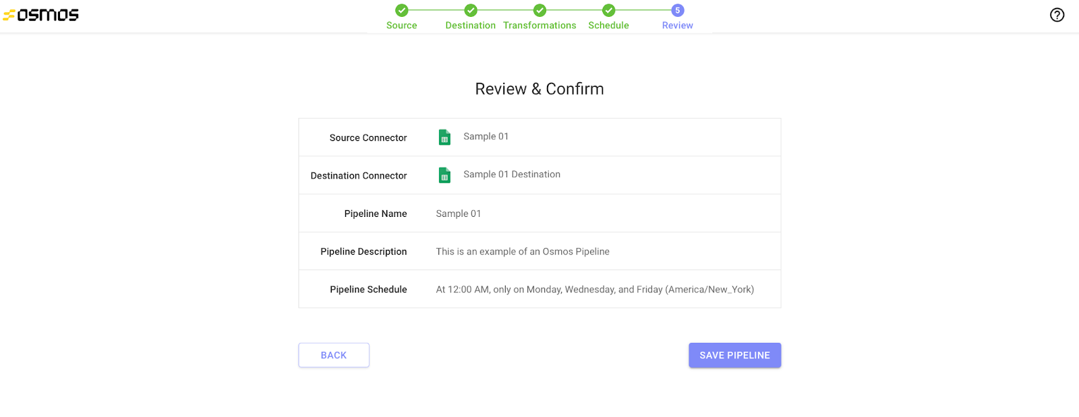The width and height of the screenshot is (1079, 417).
Task: Click the Google Sheets icon for Source Connector
Action: (x=444, y=137)
